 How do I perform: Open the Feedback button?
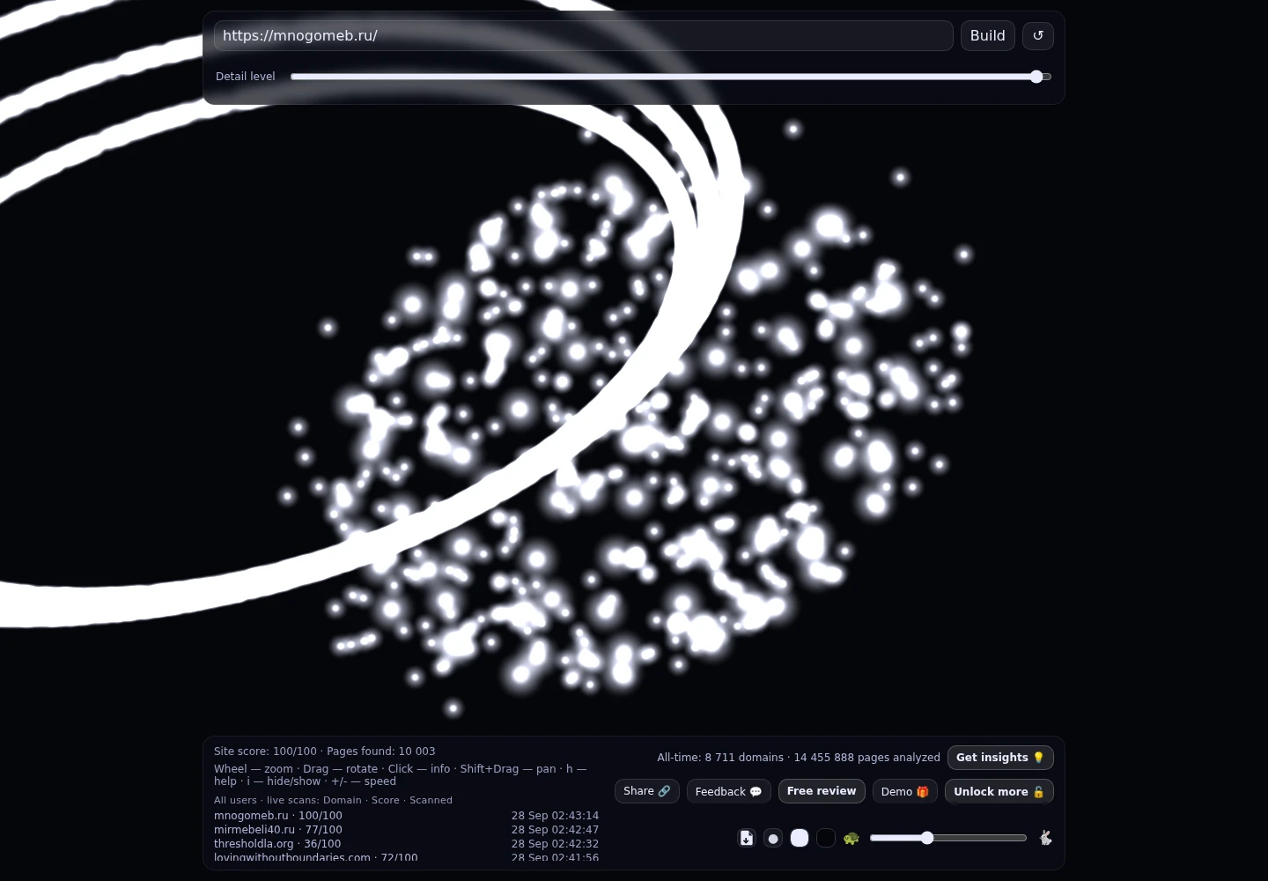729,791
